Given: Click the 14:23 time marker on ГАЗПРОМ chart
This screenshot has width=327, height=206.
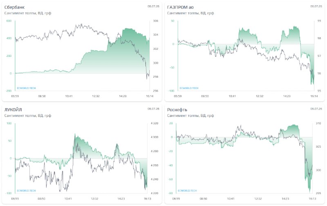Looking at the screenshot, I should pos(287,96).
